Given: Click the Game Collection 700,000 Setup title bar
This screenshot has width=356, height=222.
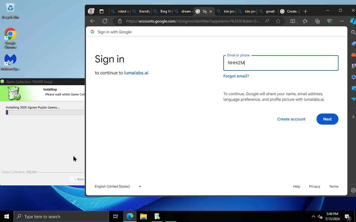Looking at the screenshot, I should coord(42,82).
